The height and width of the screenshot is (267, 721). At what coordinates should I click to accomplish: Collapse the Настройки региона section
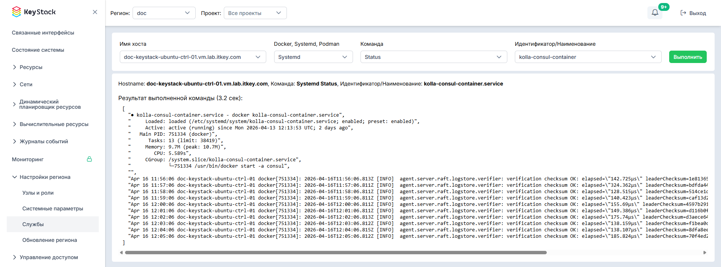click(x=42, y=177)
